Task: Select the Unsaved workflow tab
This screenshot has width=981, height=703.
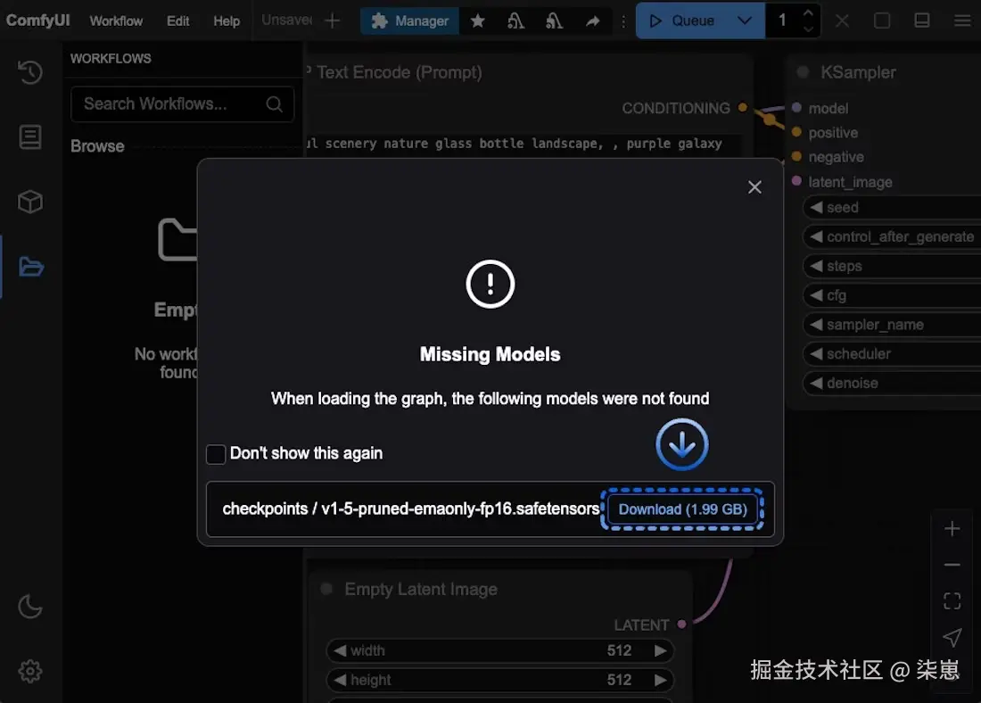Action: click(286, 20)
